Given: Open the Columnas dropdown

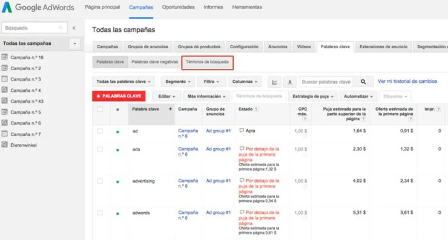Looking at the screenshot, I should (x=245, y=82).
